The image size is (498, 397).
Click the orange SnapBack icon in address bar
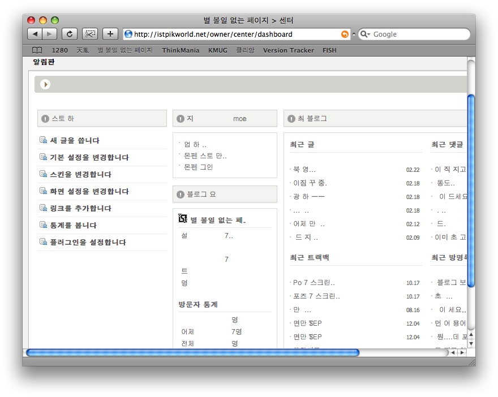click(345, 34)
